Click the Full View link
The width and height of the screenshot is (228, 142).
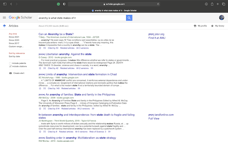(x=154, y=119)
